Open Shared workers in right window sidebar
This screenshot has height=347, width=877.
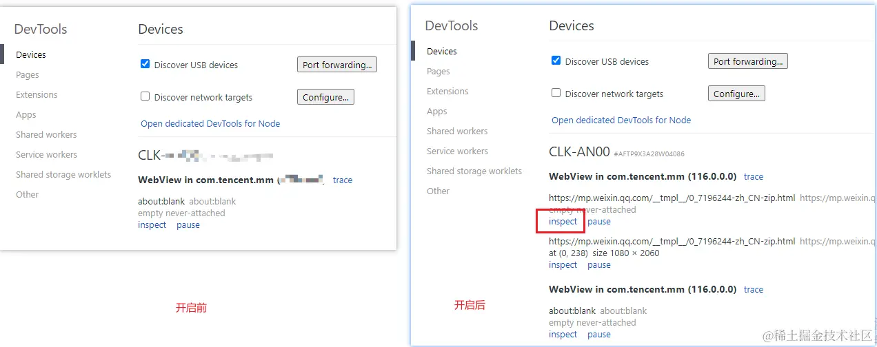(457, 131)
